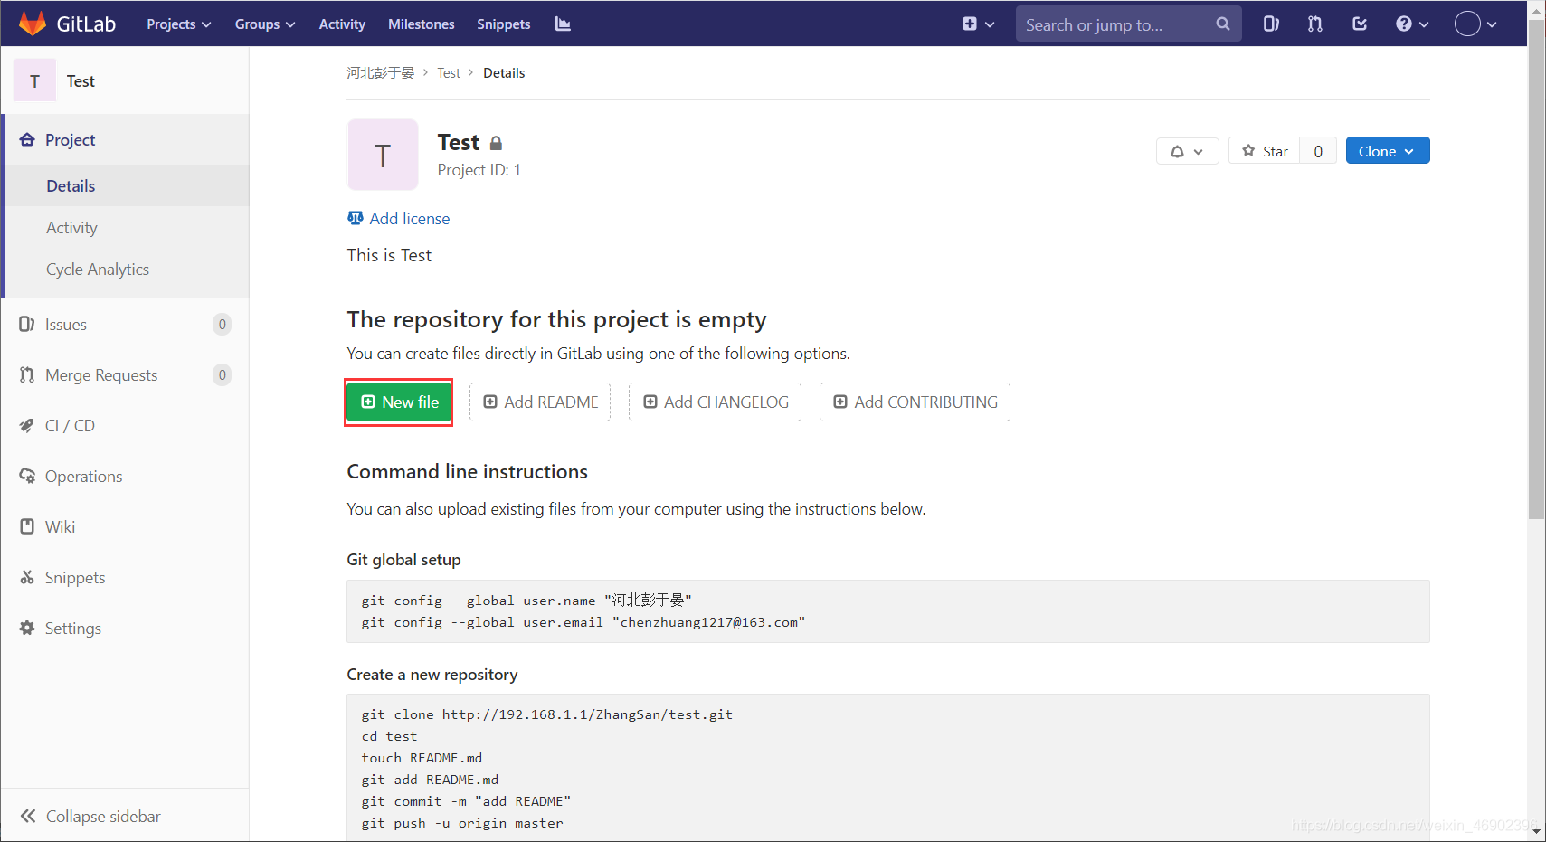Click the git config user.email line
Image resolution: width=1546 pixels, height=842 pixels.
point(583,622)
